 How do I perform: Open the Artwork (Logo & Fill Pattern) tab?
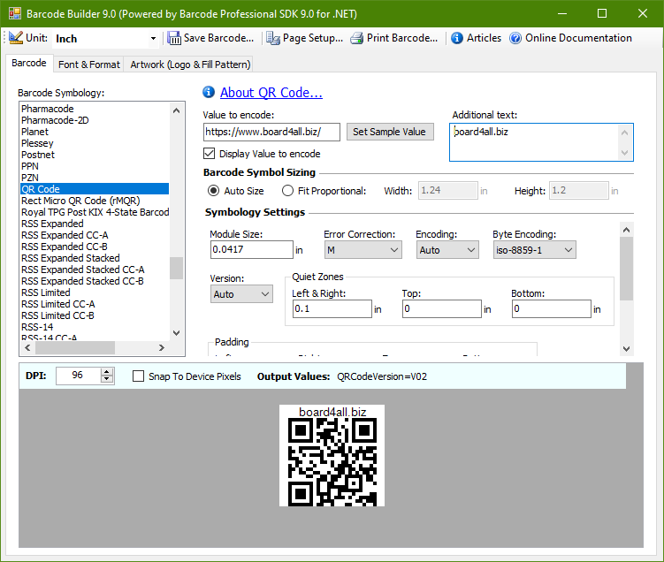click(x=190, y=65)
